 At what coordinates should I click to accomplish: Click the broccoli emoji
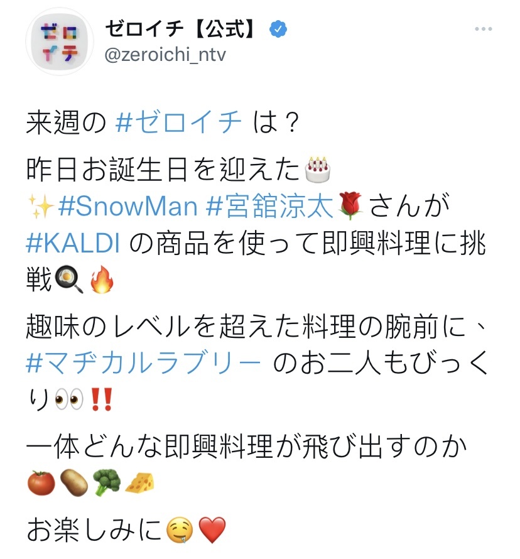[x=107, y=482]
